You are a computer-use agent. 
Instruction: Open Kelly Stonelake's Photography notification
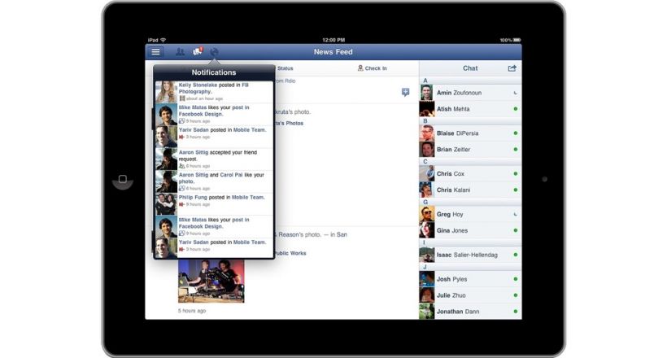[x=214, y=92]
